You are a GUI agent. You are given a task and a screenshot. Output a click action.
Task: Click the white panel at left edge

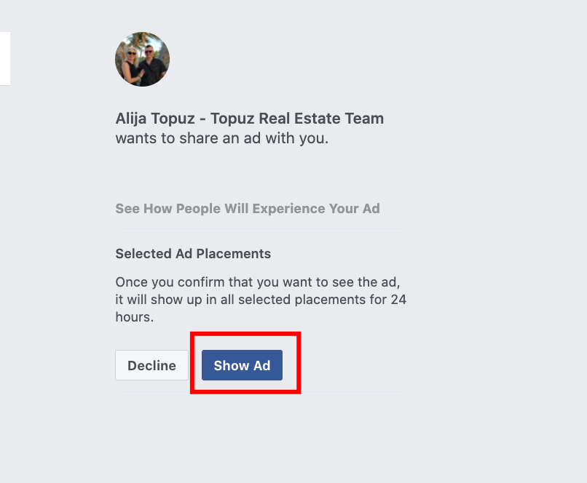coord(5,58)
